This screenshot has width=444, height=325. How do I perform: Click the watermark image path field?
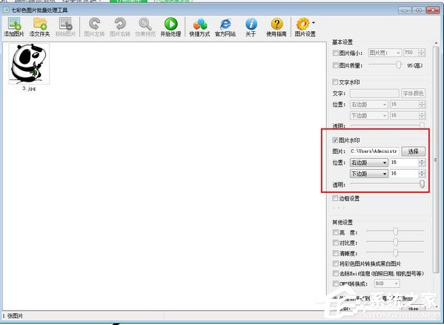click(374, 151)
